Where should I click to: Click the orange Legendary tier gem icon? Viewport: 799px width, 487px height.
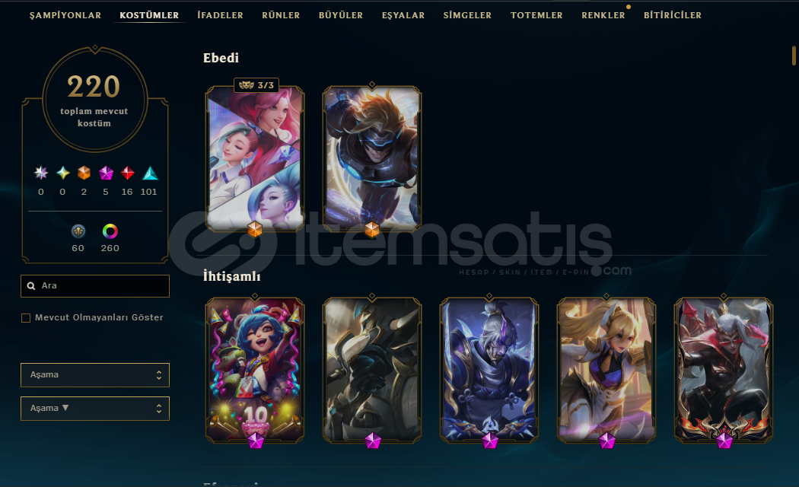[84, 173]
